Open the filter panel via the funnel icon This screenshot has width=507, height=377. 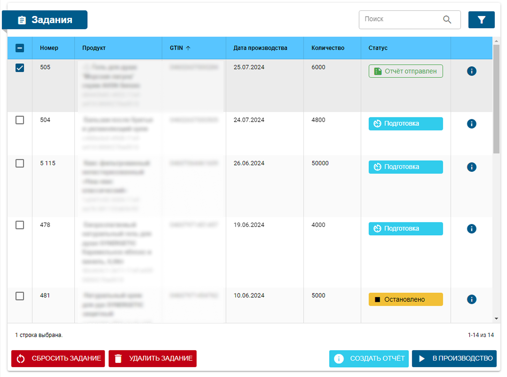click(x=481, y=19)
